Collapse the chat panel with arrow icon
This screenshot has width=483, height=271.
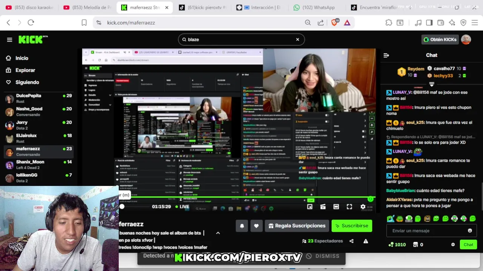pyautogui.click(x=386, y=55)
